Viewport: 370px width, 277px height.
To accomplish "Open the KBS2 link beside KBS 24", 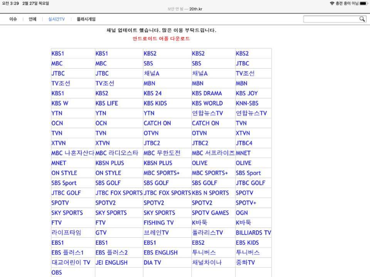I will point(102,93).
